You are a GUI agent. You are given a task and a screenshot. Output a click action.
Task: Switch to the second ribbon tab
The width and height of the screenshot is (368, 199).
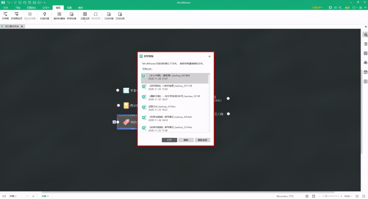[x=18, y=8]
